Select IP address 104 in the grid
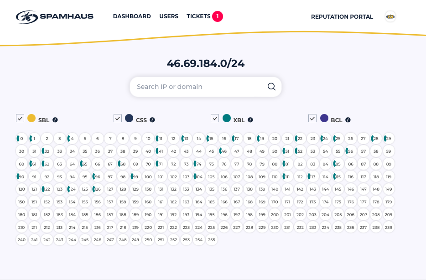The image size is (426, 280). [x=198, y=176]
